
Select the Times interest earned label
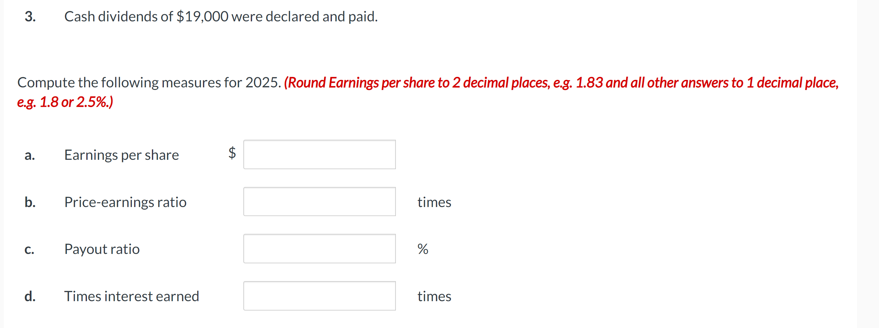(x=132, y=296)
